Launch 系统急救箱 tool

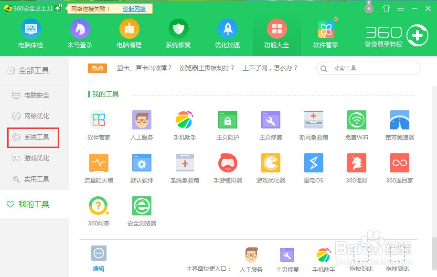[185, 168]
